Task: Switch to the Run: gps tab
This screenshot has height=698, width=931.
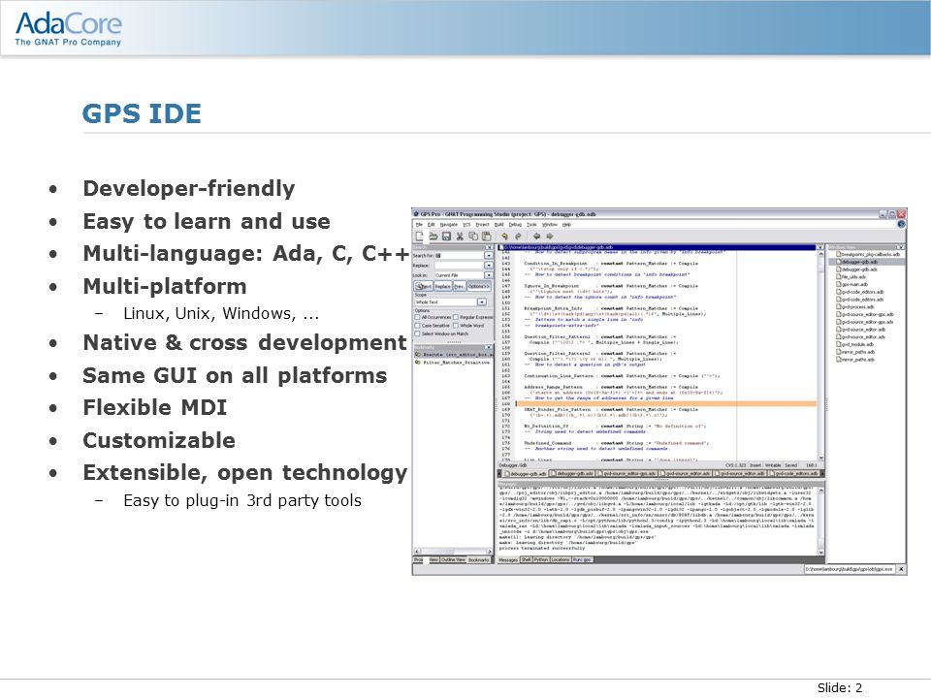Action: coord(582,559)
